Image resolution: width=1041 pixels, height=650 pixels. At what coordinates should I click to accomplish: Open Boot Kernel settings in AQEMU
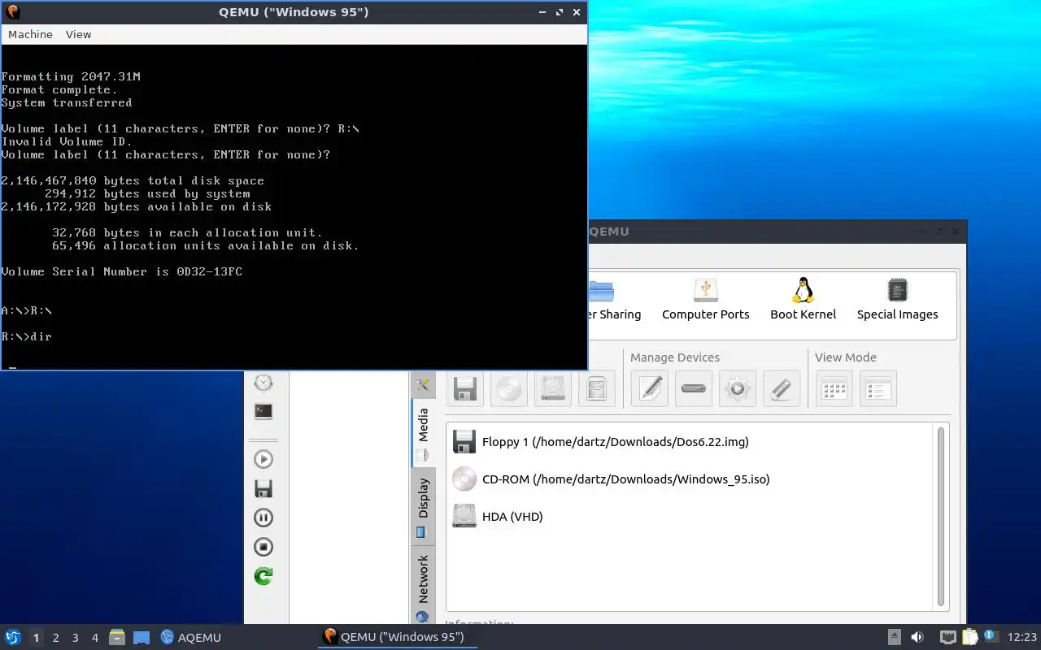coord(803,300)
